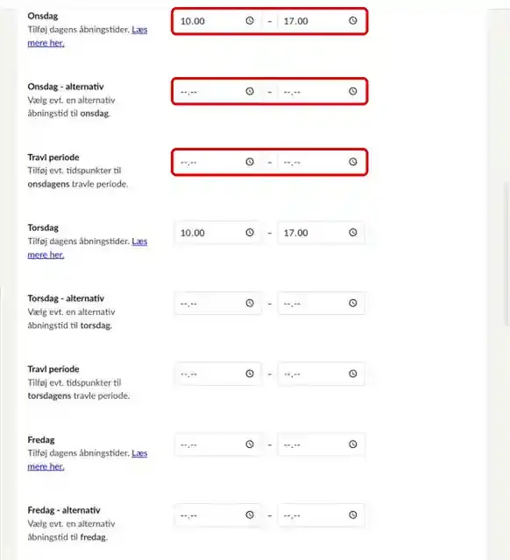Edit the Torsdag closing time 17.00 field

[322, 233]
